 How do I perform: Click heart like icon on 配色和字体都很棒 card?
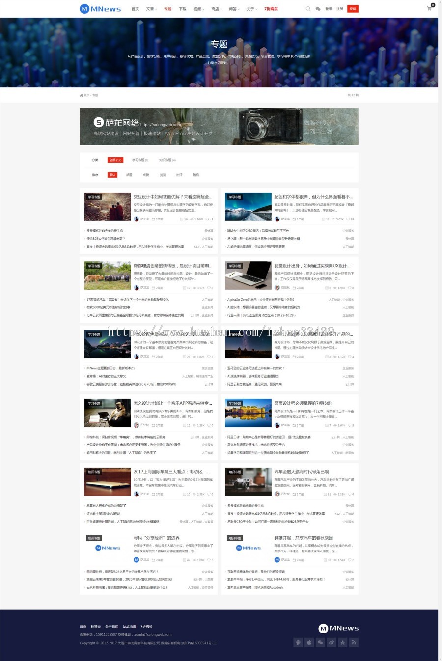point(348,219)
